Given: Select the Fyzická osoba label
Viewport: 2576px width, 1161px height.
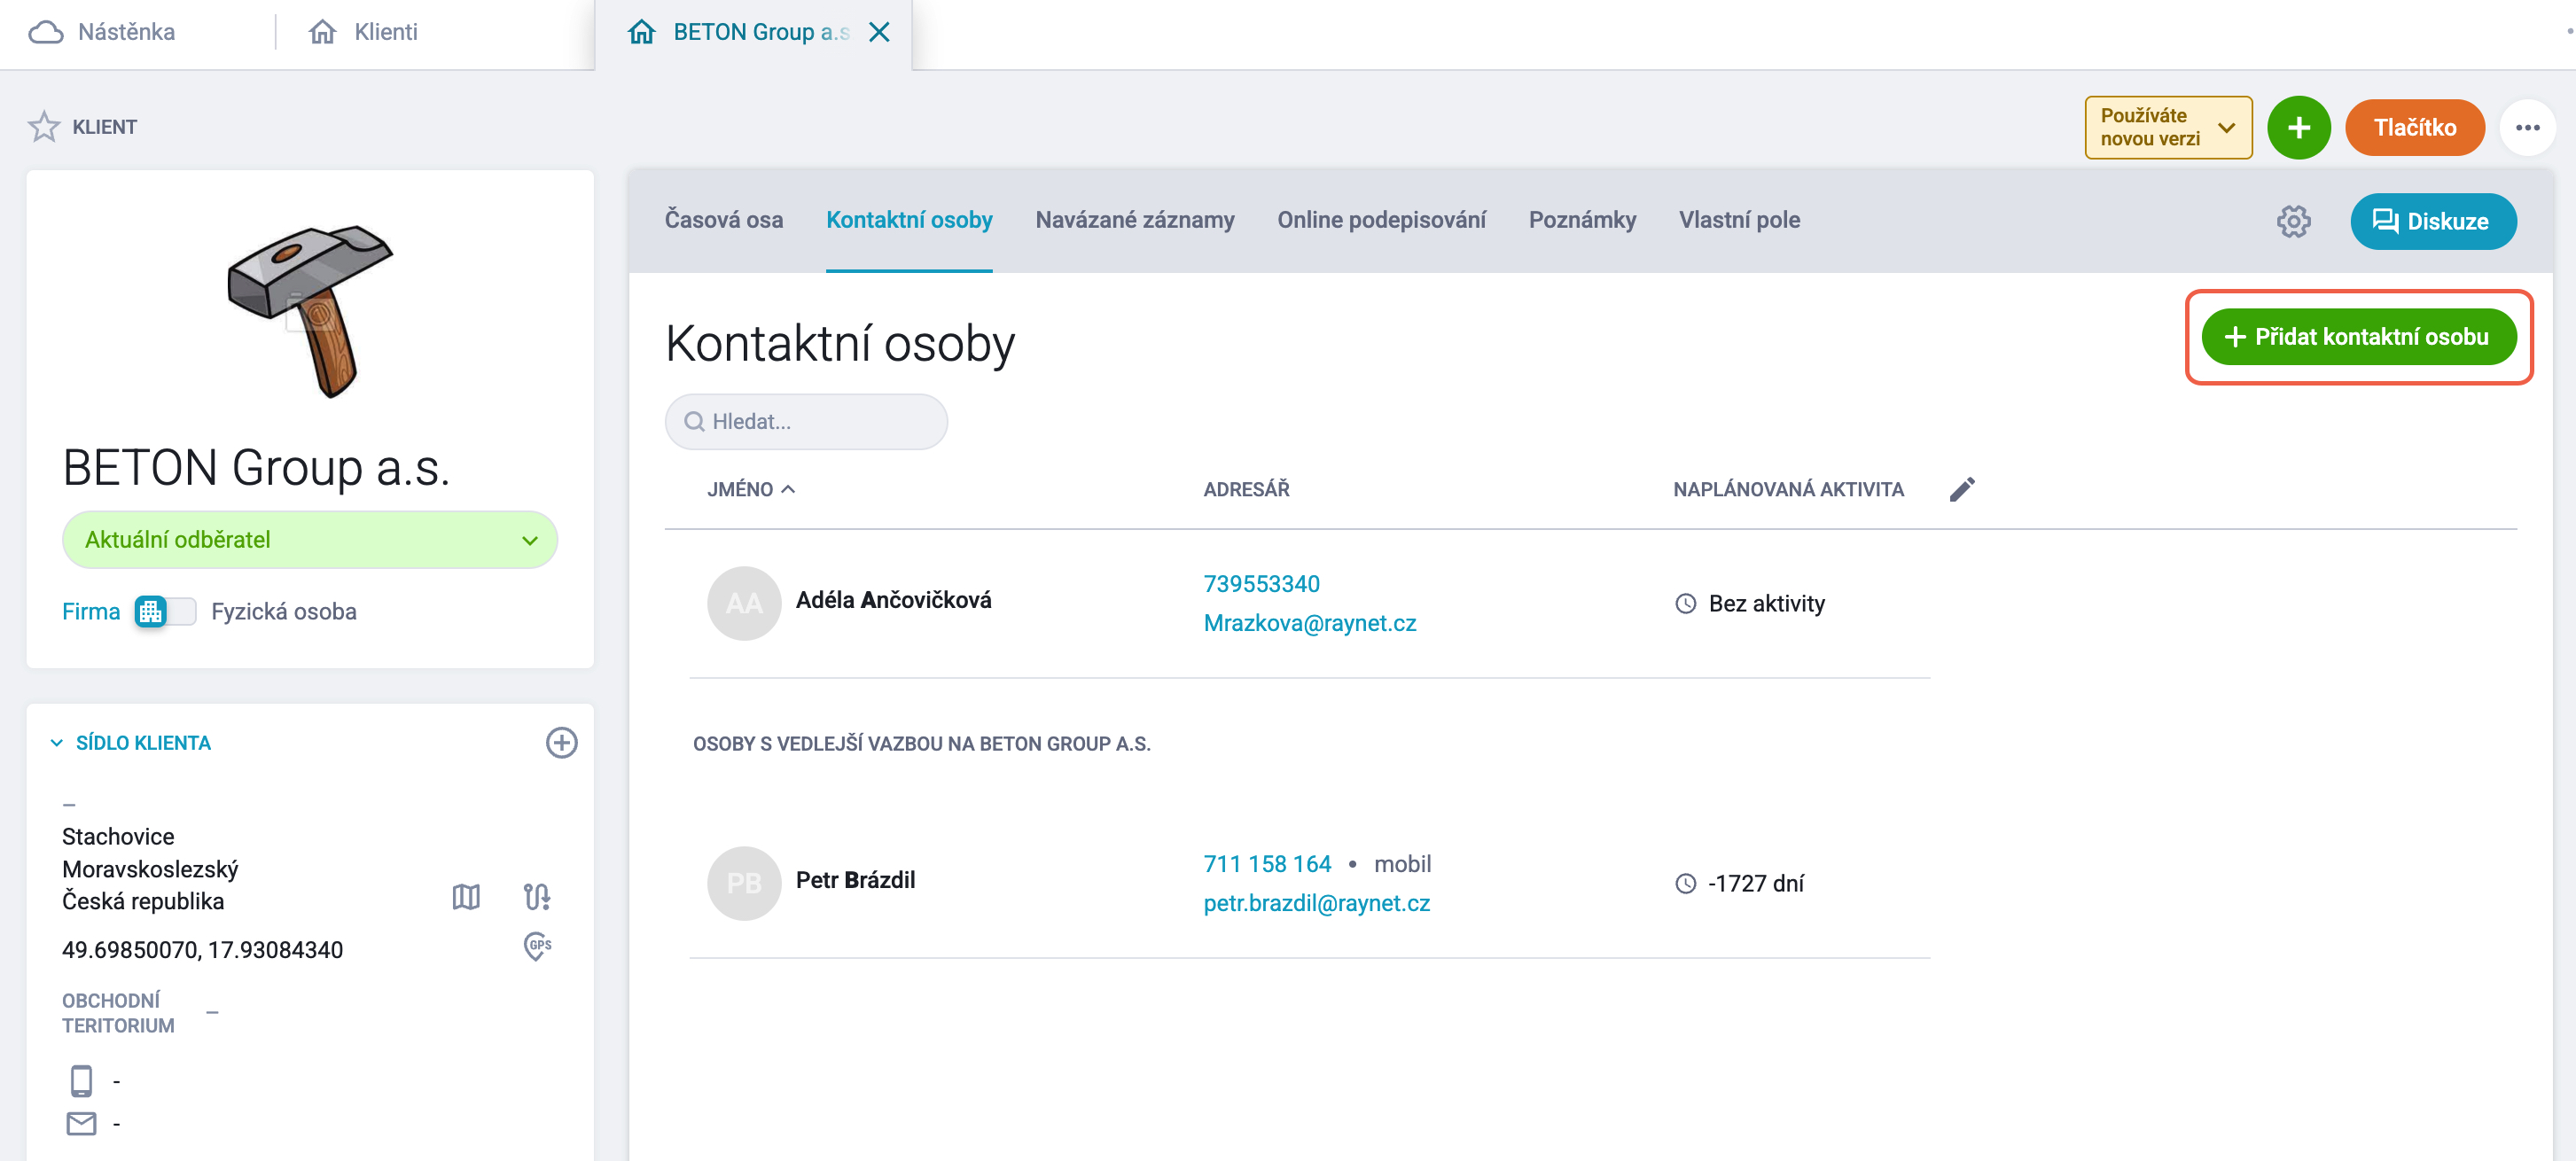Looking at the screenshot, I should coord(284,611).
